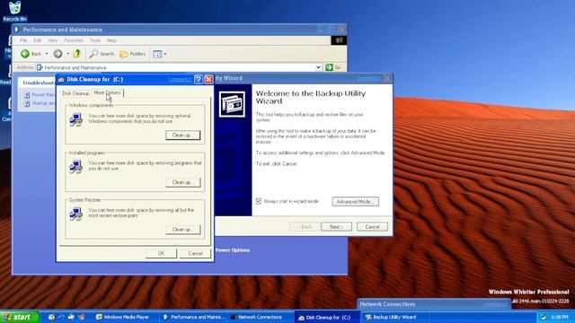575x323 pixels.
Task: Go up one folder level with Up icon
Action: coord(76,54)
